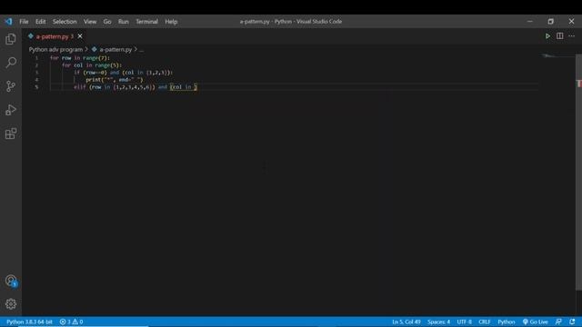
Task: Open the Extensions view
Action: 11,134
